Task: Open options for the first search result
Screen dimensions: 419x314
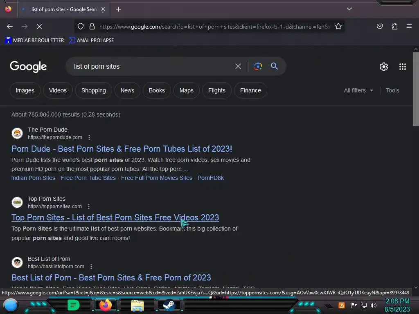Action: (x=89, y=137)
